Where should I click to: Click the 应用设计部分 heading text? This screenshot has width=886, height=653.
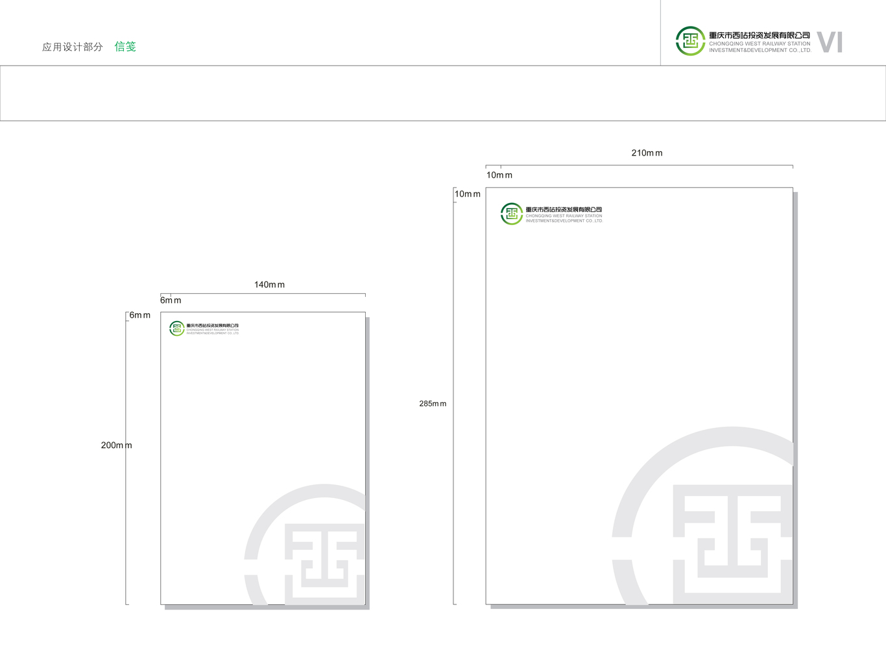73,47
